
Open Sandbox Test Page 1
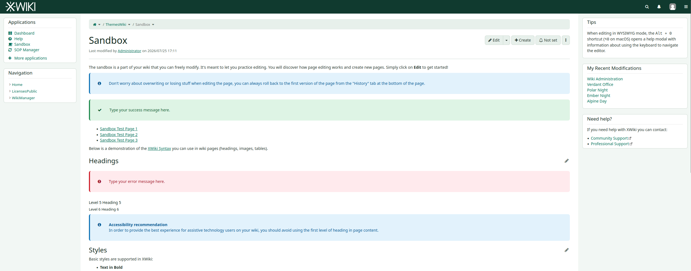(119, 129)
